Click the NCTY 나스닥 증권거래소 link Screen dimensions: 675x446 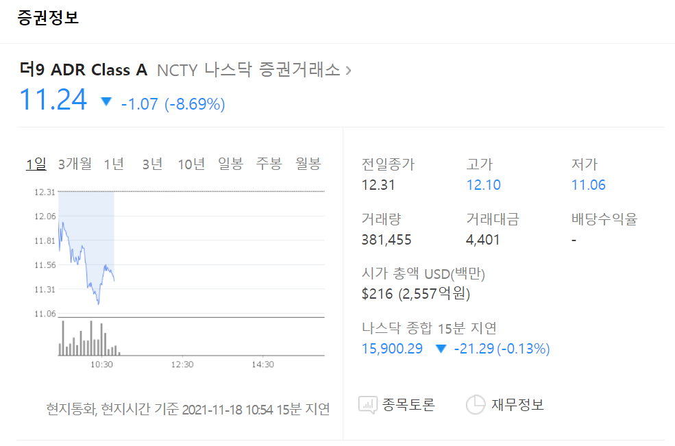tap(249, 70)
